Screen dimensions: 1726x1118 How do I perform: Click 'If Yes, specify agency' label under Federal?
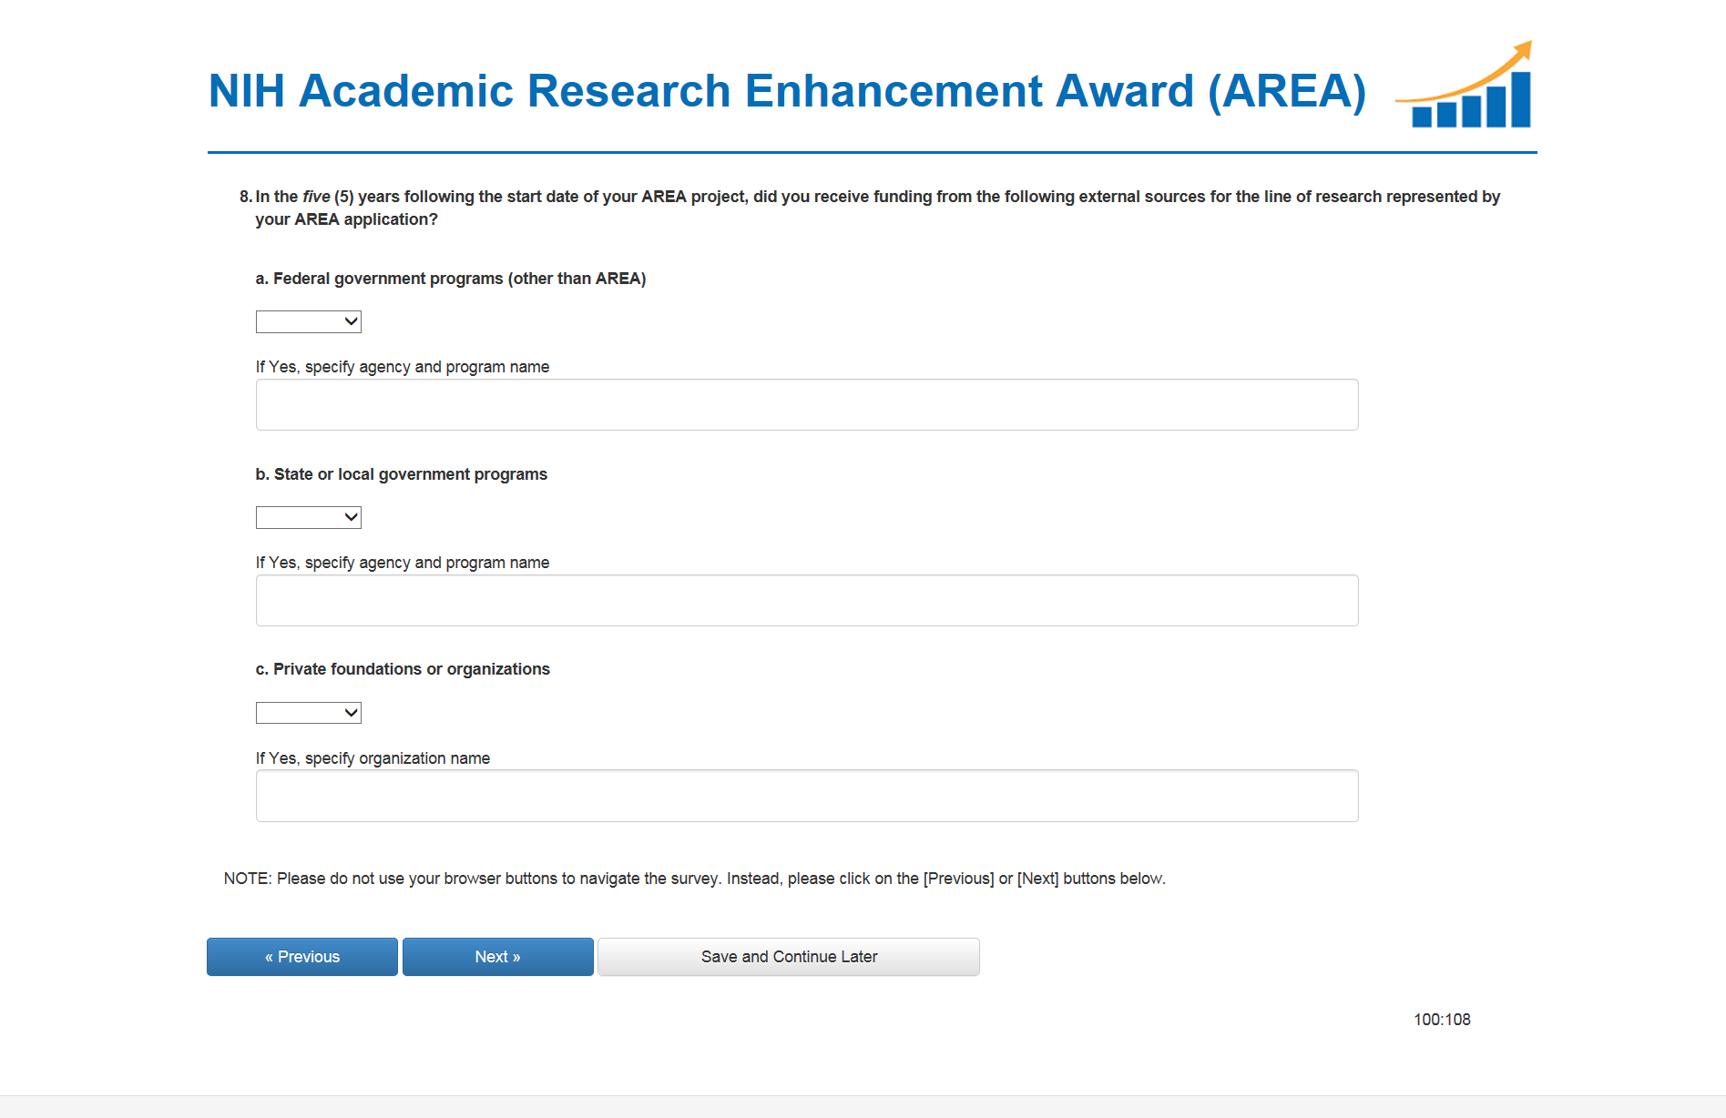point(403,367)
